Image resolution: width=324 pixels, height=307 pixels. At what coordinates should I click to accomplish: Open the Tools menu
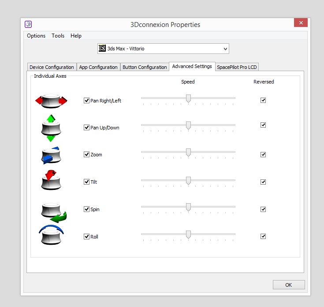pos(58,36)
